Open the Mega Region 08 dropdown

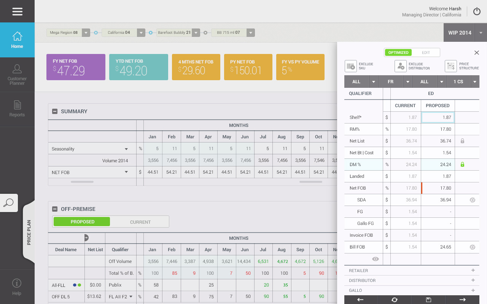(86, 33)
